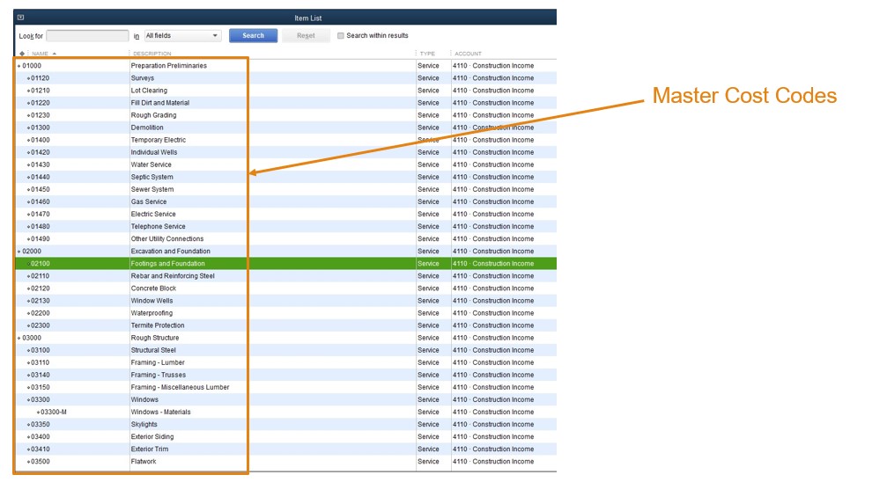Viewport: 887px width, 482px height.
Task: Select the Framing - Lumber row
Action: (x=285, y=362)
